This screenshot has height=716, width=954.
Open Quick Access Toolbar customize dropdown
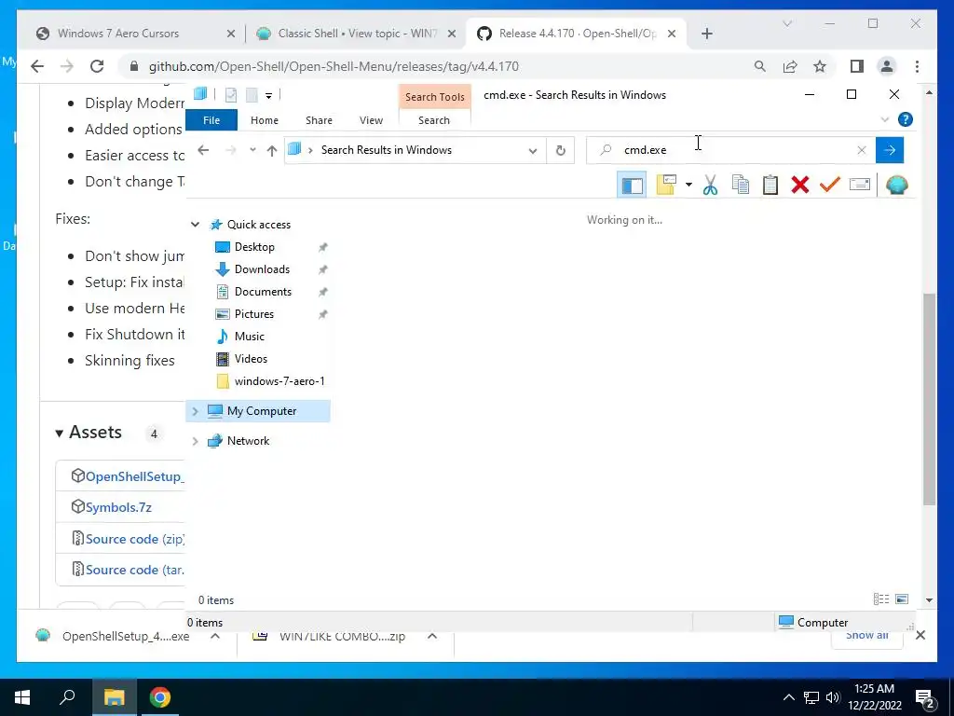(268, 95)
